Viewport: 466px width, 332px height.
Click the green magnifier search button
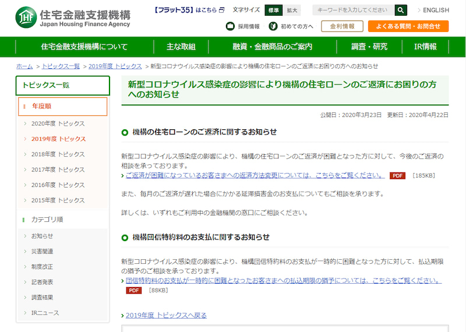(401, 10)
